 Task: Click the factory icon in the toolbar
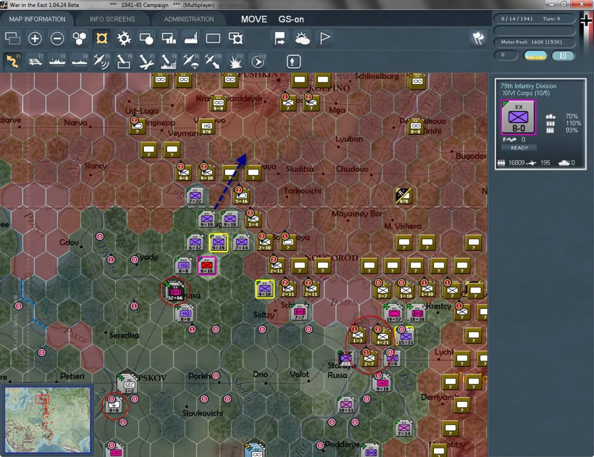click(x=191, y=38)
